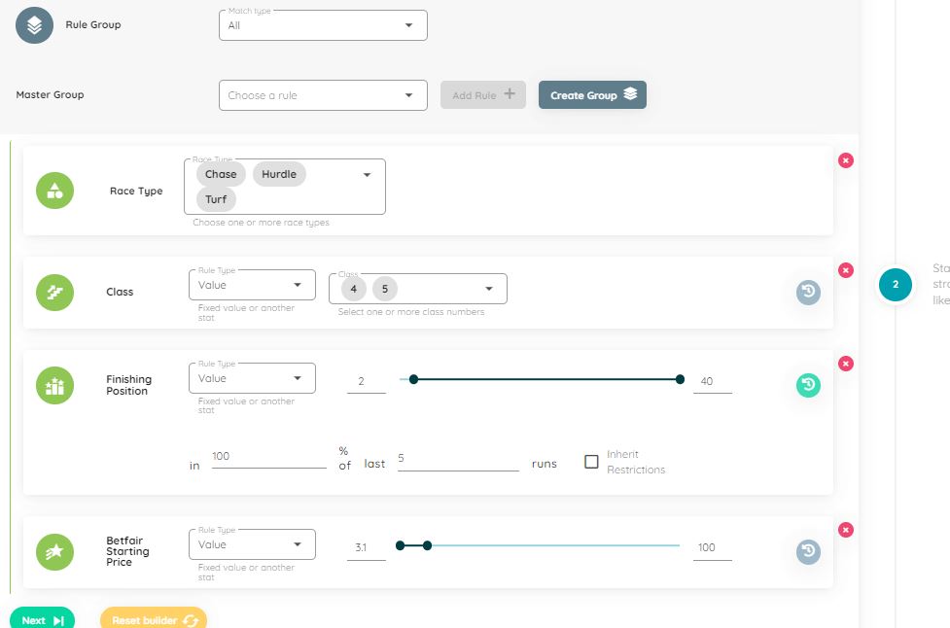Click the last runs input field
The image size is (950, 628).
click(x=458, y=463)
